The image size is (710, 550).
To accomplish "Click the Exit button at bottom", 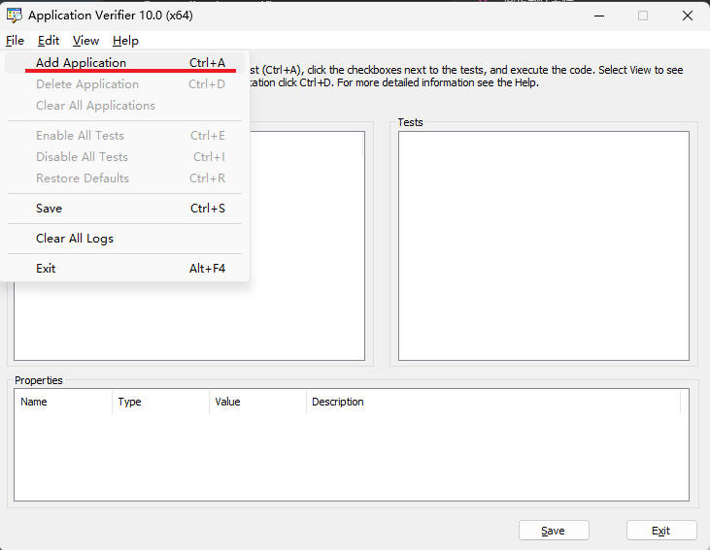I will coord(661,531).
